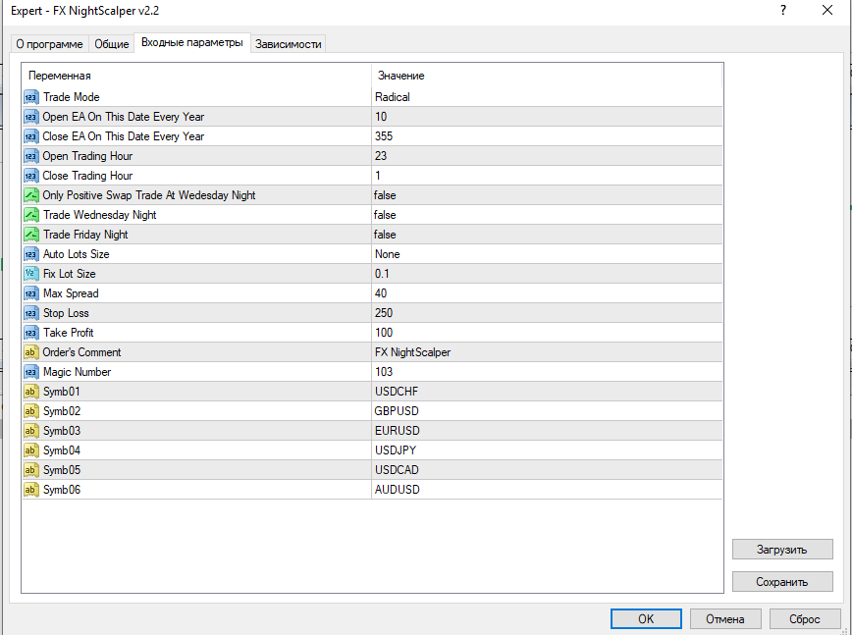The image size is (852, 635).
Task: Click the Trade Wednesday Night boolean icon
Action: [x=31, y=215]
